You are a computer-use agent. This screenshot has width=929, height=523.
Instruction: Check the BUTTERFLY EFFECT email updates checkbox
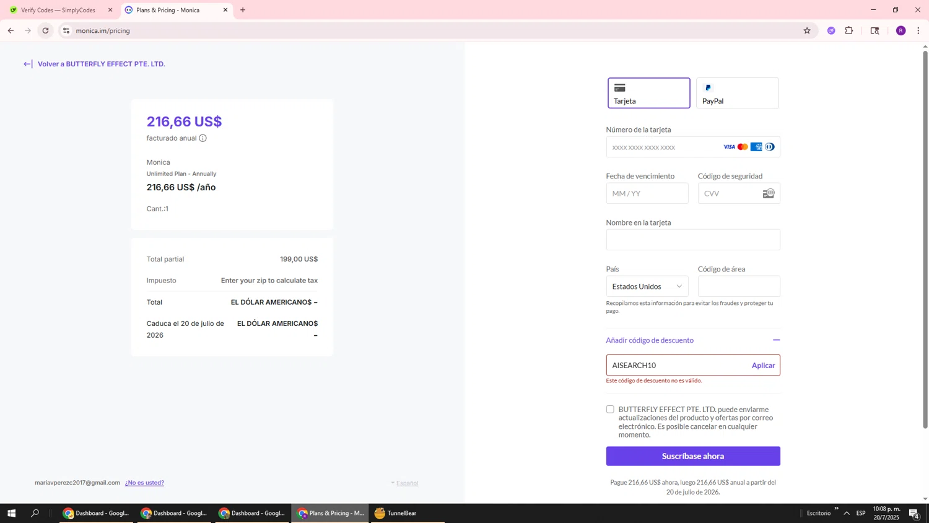(x=610, y=409)
